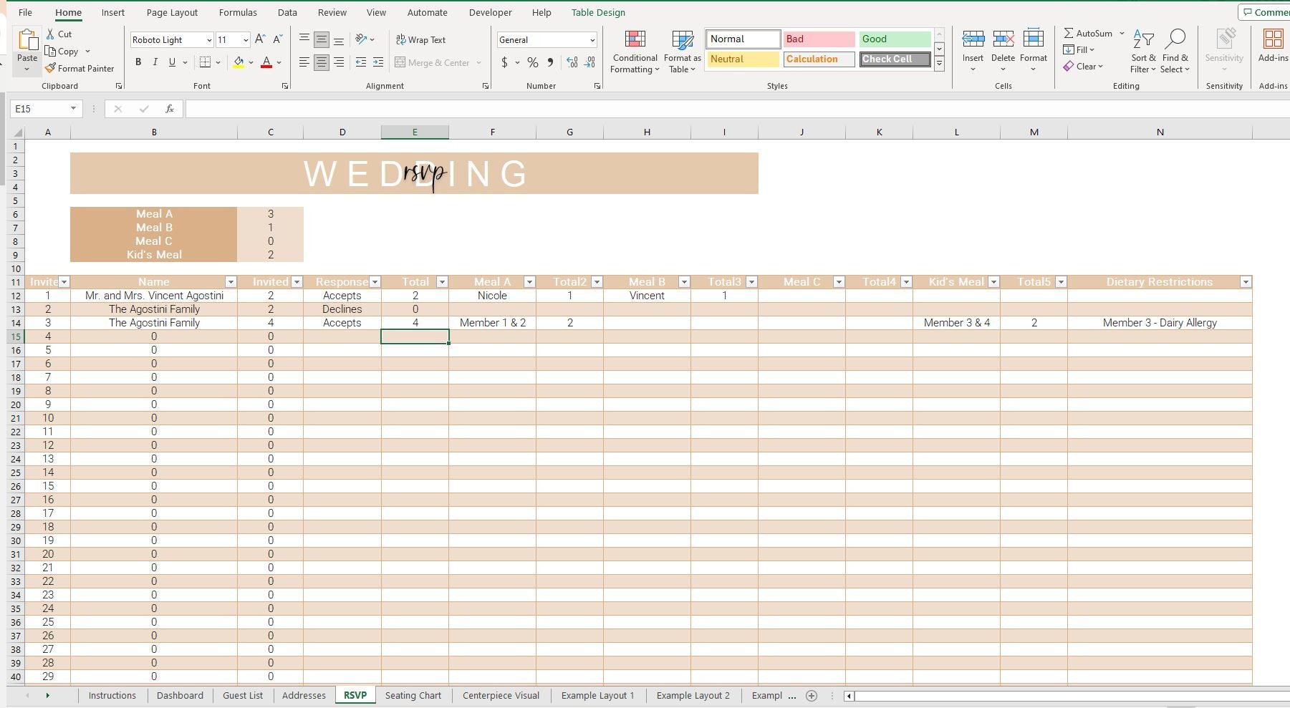Image resolution: width=1290 pixels, height=708 pixels.
Task: Apply the Percent number style
Action: (533, 62)
